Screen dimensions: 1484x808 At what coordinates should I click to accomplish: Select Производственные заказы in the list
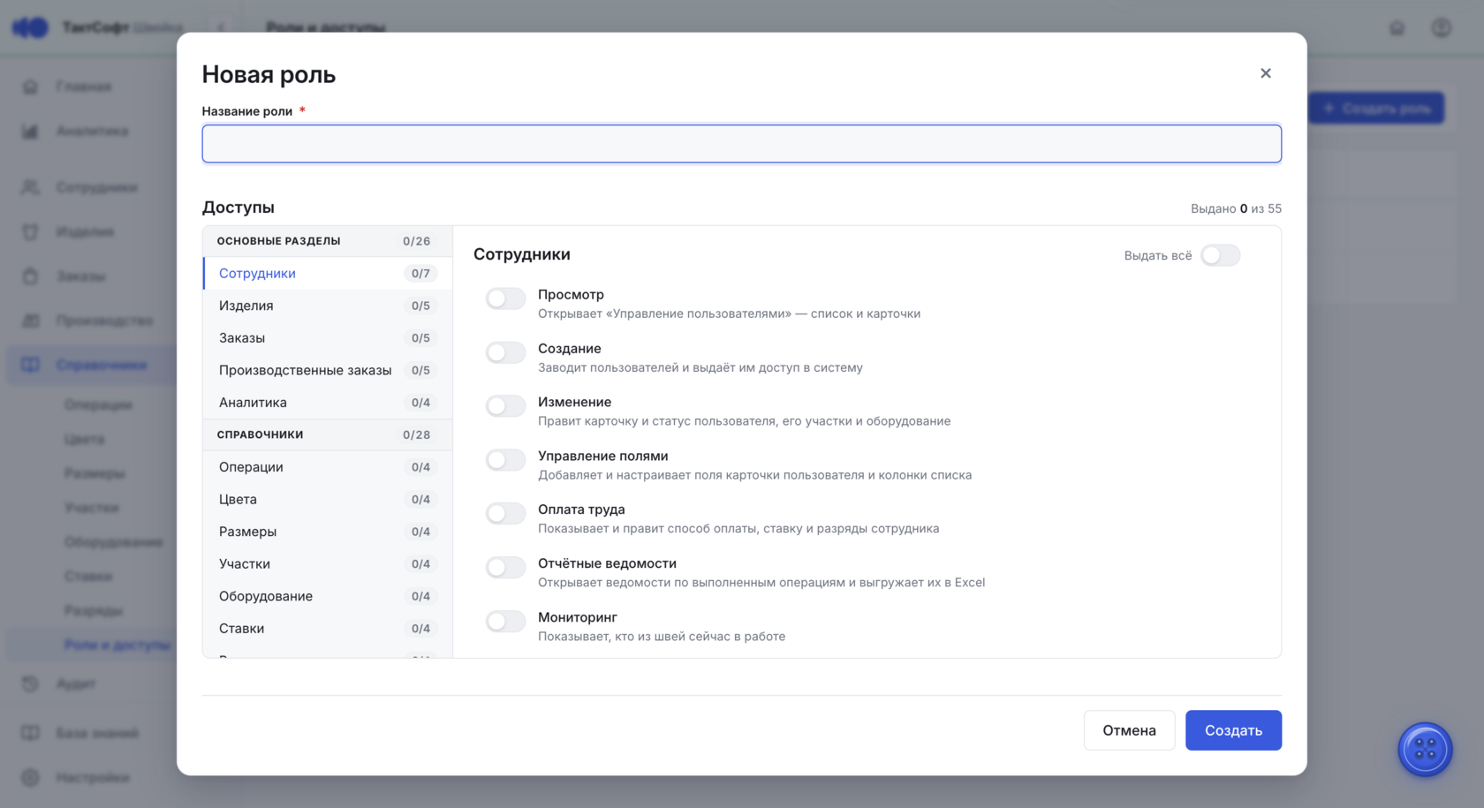(x=328, y=370)
